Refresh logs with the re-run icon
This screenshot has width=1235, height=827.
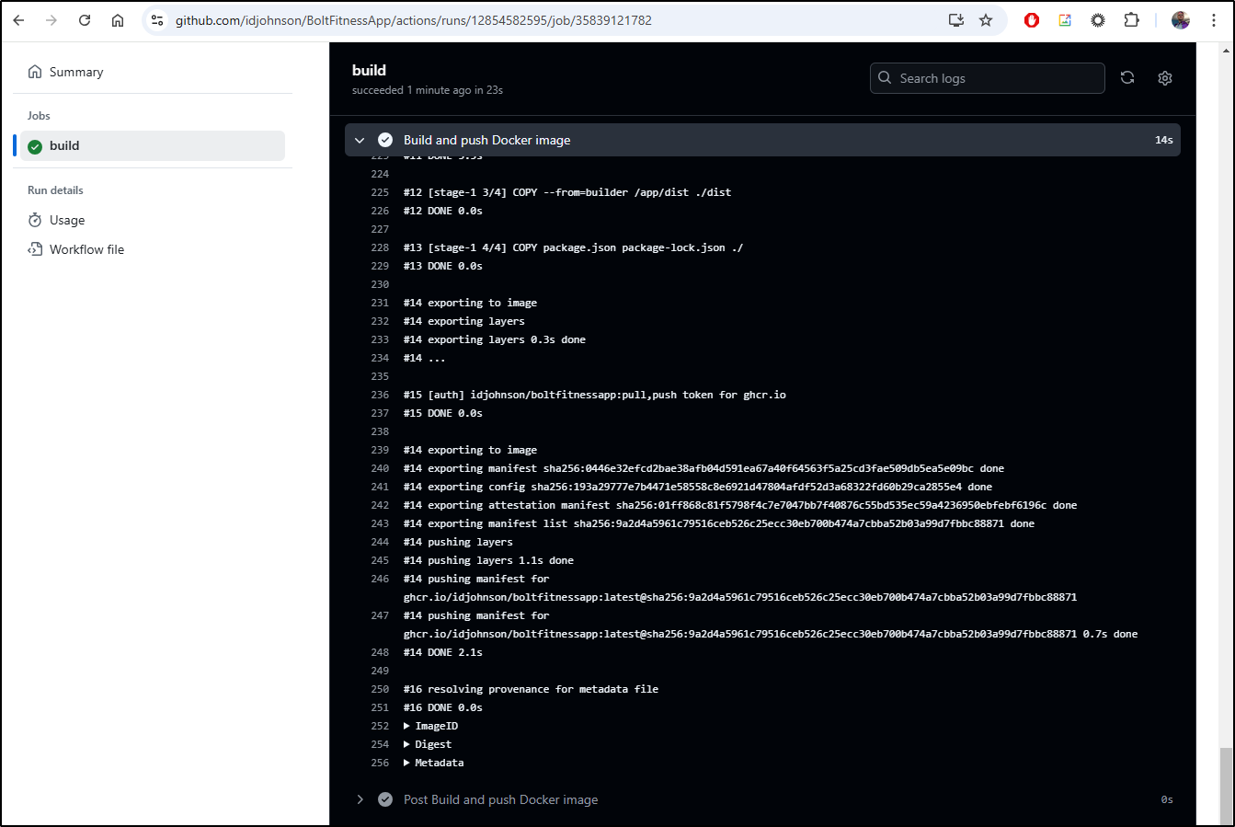click(1127, 78)
